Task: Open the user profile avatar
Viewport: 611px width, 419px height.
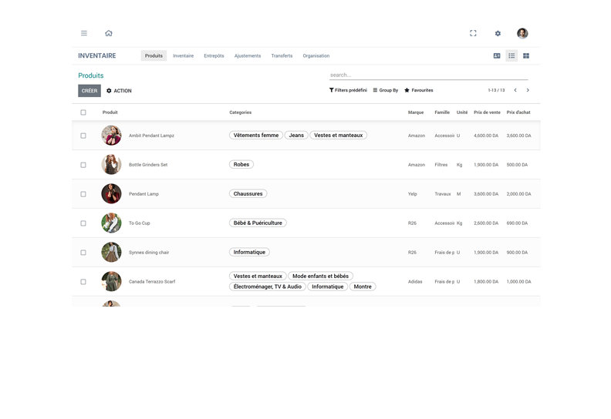Action: pyautogui.click(x=522, y=33)
